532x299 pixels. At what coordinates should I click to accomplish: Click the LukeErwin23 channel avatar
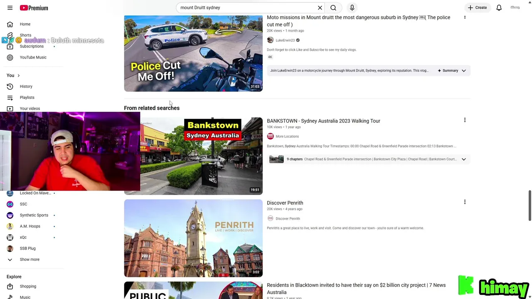[x=270, y=40]
